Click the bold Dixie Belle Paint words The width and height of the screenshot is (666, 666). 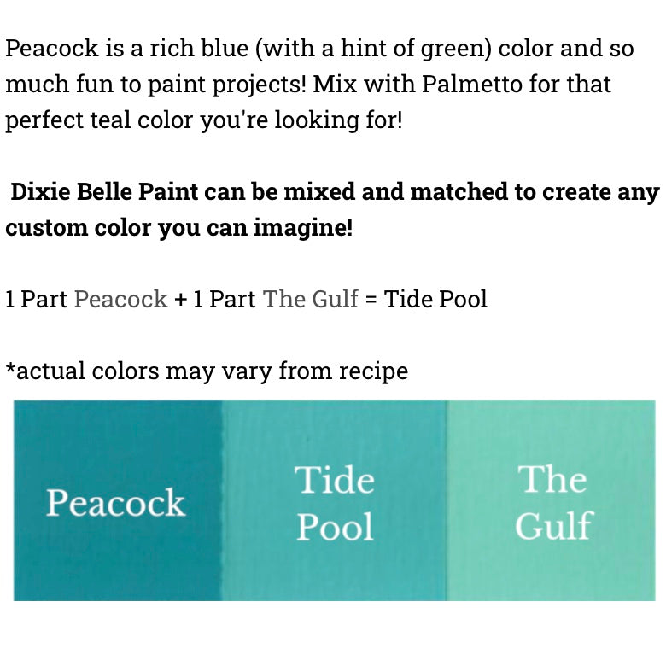tap(104, 191)
